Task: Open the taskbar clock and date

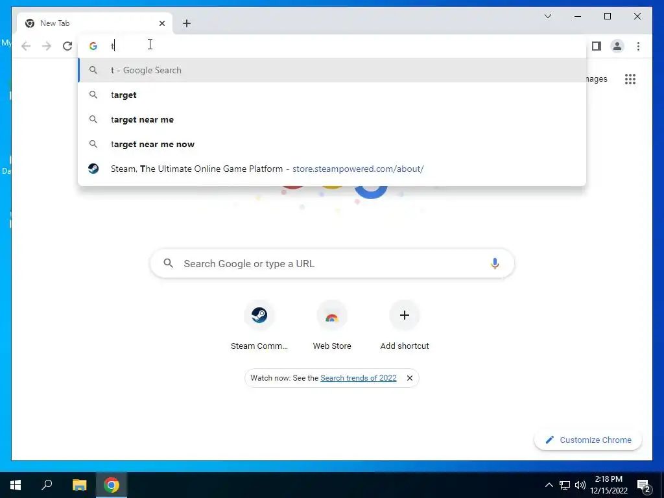Action: pos(609,485)
